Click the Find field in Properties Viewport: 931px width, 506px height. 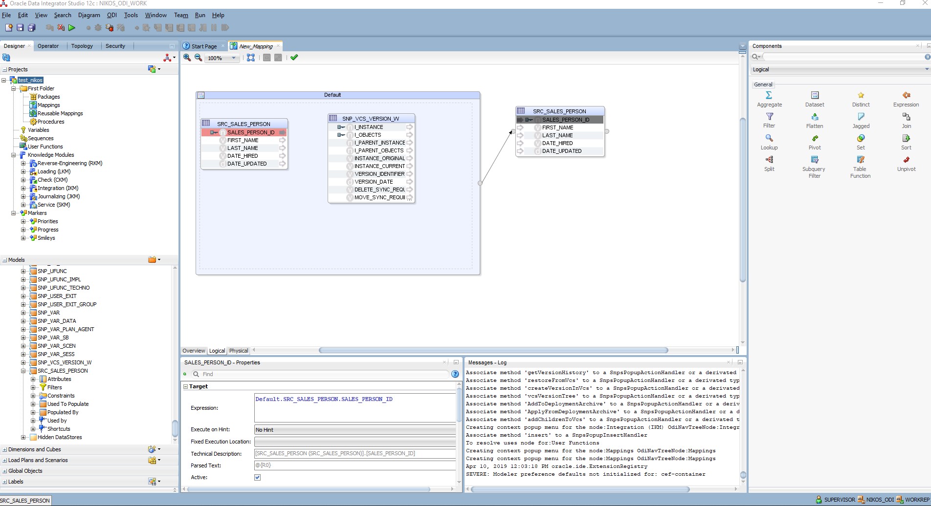(323, 374)
